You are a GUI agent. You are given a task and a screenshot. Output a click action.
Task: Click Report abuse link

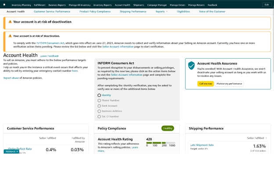(x=11, y=78)
